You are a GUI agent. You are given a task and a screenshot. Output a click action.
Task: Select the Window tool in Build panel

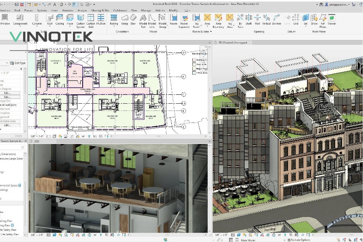pyautogui.click(x=5, y=19)
